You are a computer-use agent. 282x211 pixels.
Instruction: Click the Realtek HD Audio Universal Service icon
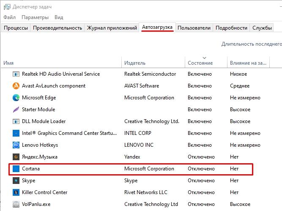coord(16,74)
